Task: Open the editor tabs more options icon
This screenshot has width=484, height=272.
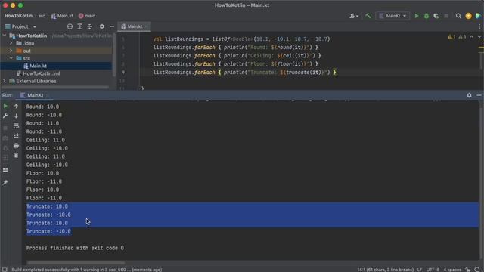Action: coord(479,26)
